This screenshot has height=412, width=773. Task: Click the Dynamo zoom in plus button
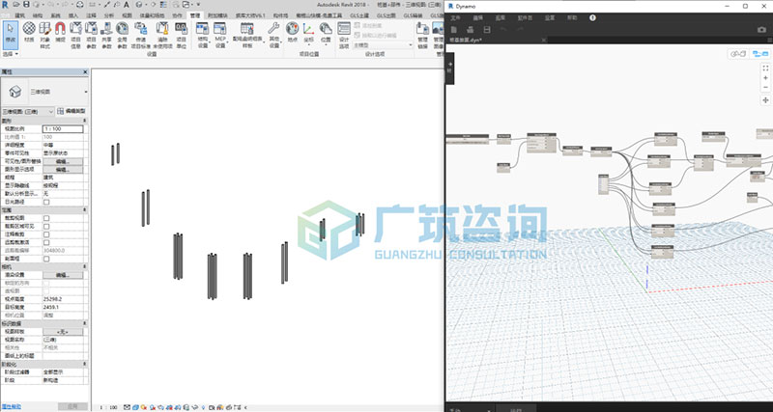coord(765,78)
